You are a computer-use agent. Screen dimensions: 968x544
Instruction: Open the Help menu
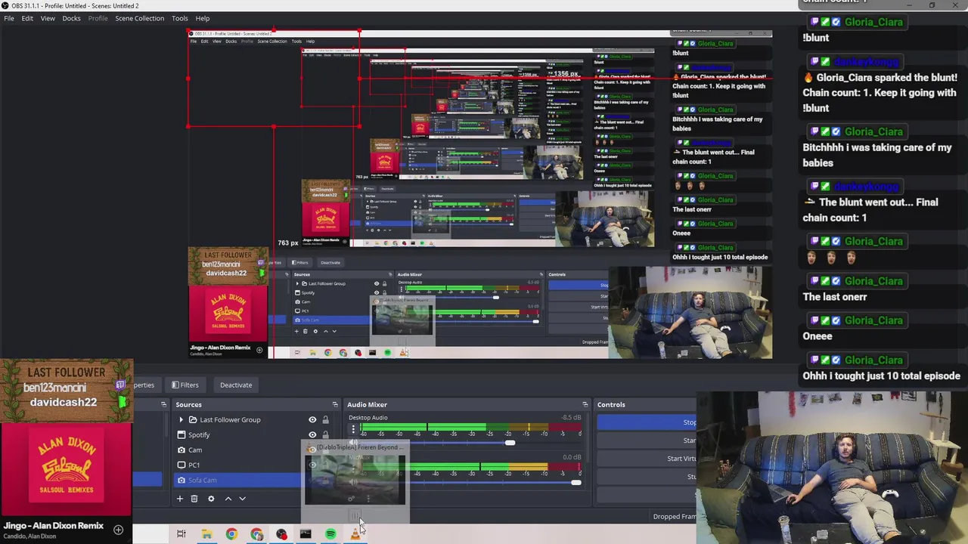pyautogui.click(x=203, y=18)
